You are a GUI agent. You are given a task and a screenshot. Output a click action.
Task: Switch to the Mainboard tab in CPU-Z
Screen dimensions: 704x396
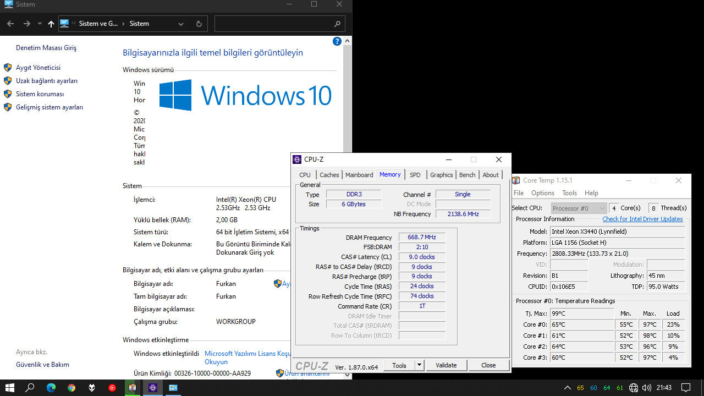pyautogui.click(x=359, y=175)
